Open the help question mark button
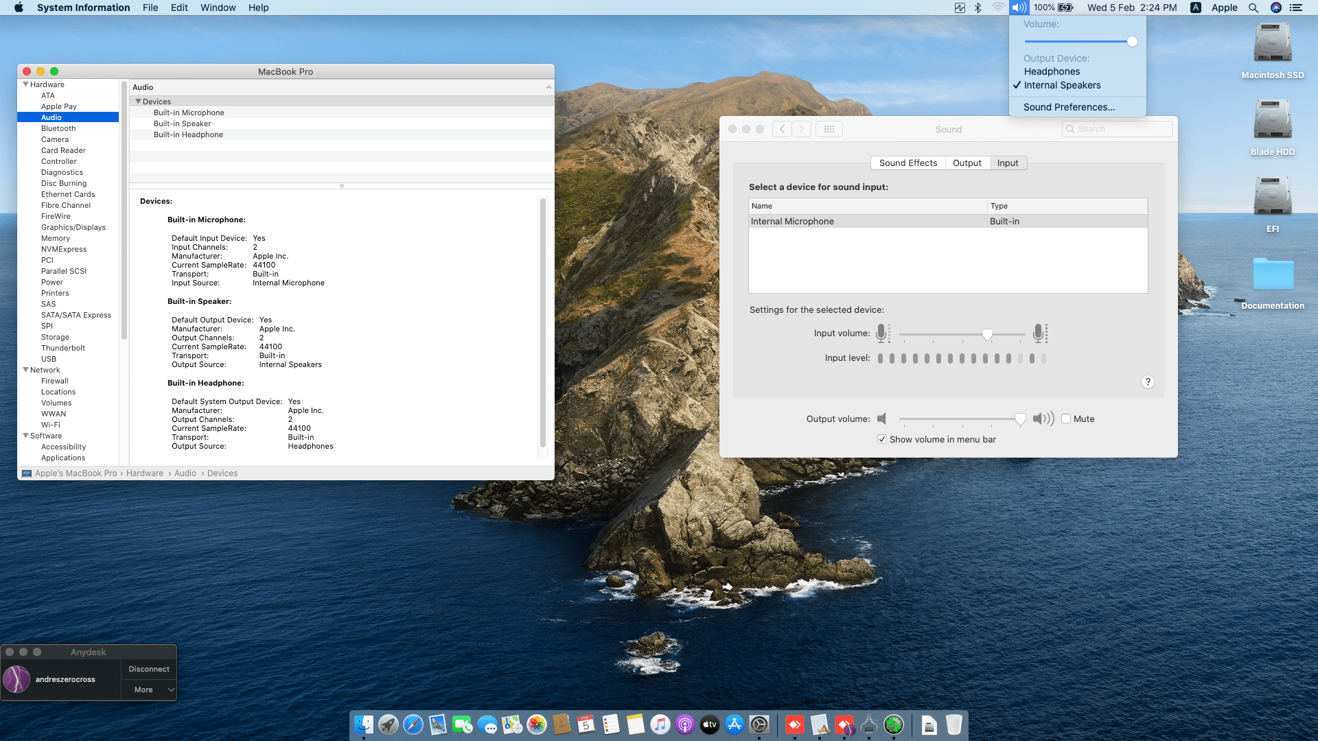 [1148, 382]
